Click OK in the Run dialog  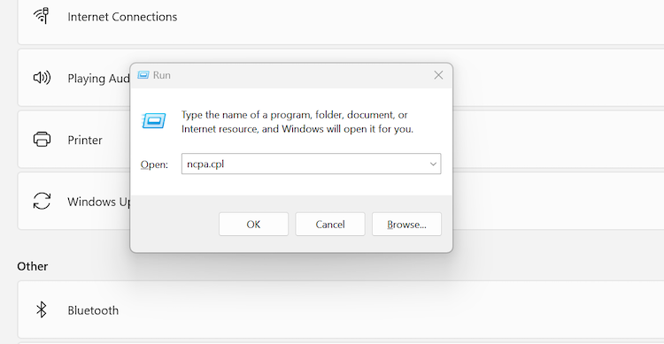coord(253,225)
